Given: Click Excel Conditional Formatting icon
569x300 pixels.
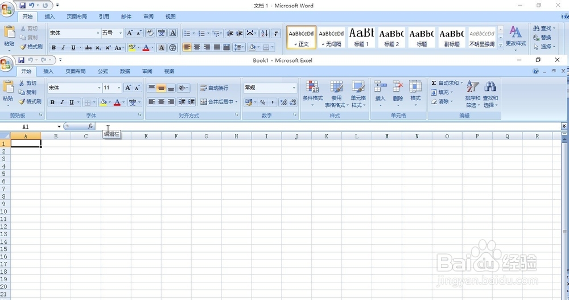Looking at the screenshot, I should (x=312, y=87).
